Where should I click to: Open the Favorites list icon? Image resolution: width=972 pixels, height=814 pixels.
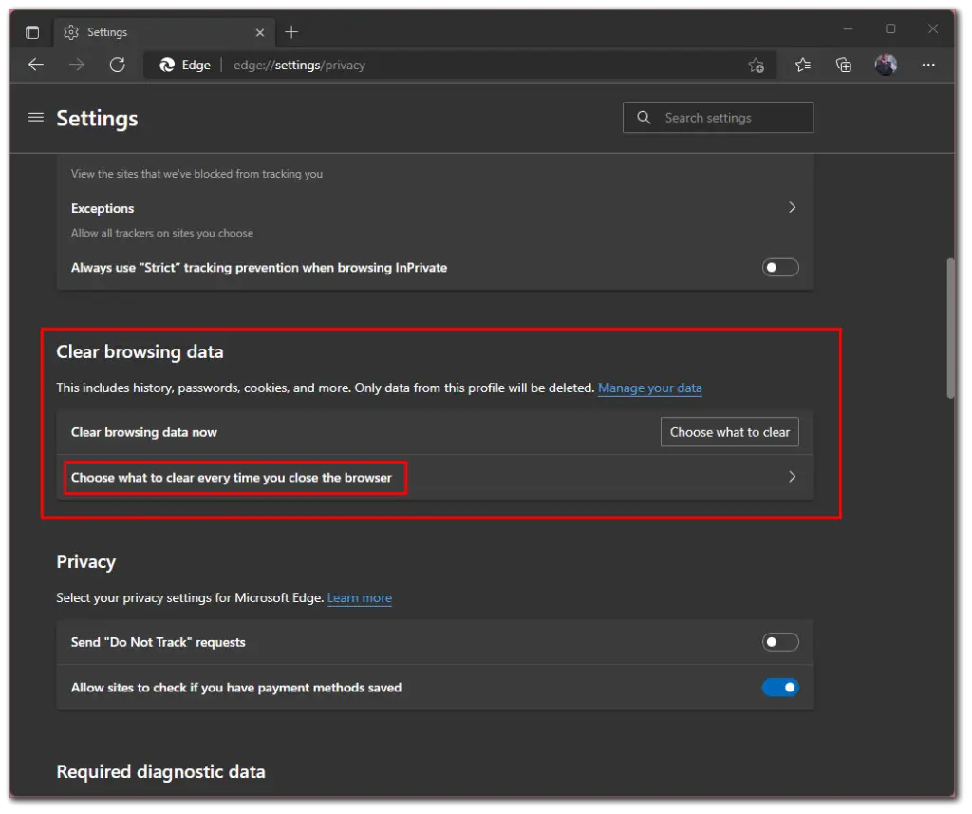tap(803, 65)
